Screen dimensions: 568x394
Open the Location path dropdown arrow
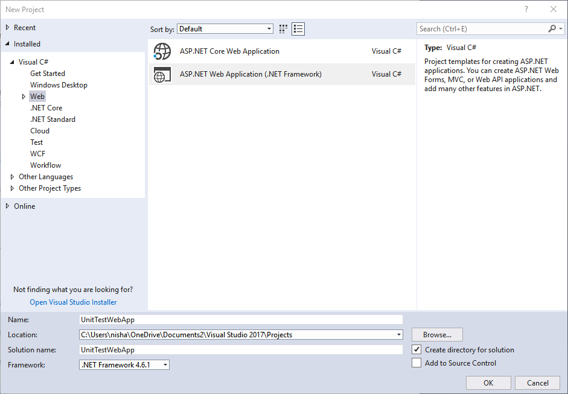[x=398, y=334]
